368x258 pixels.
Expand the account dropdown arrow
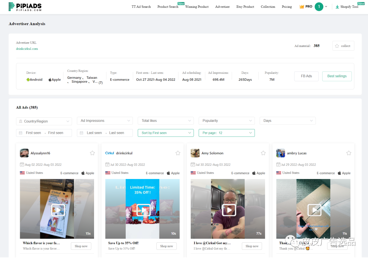(x=326, y=6)
